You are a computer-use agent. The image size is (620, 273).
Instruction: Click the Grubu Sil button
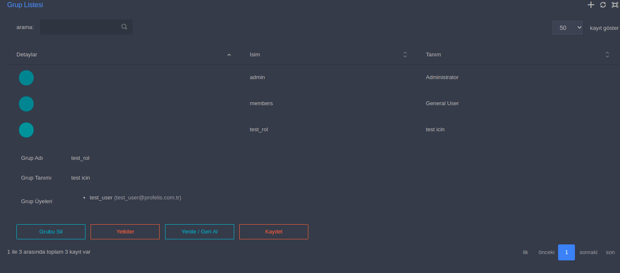(51, 232)
